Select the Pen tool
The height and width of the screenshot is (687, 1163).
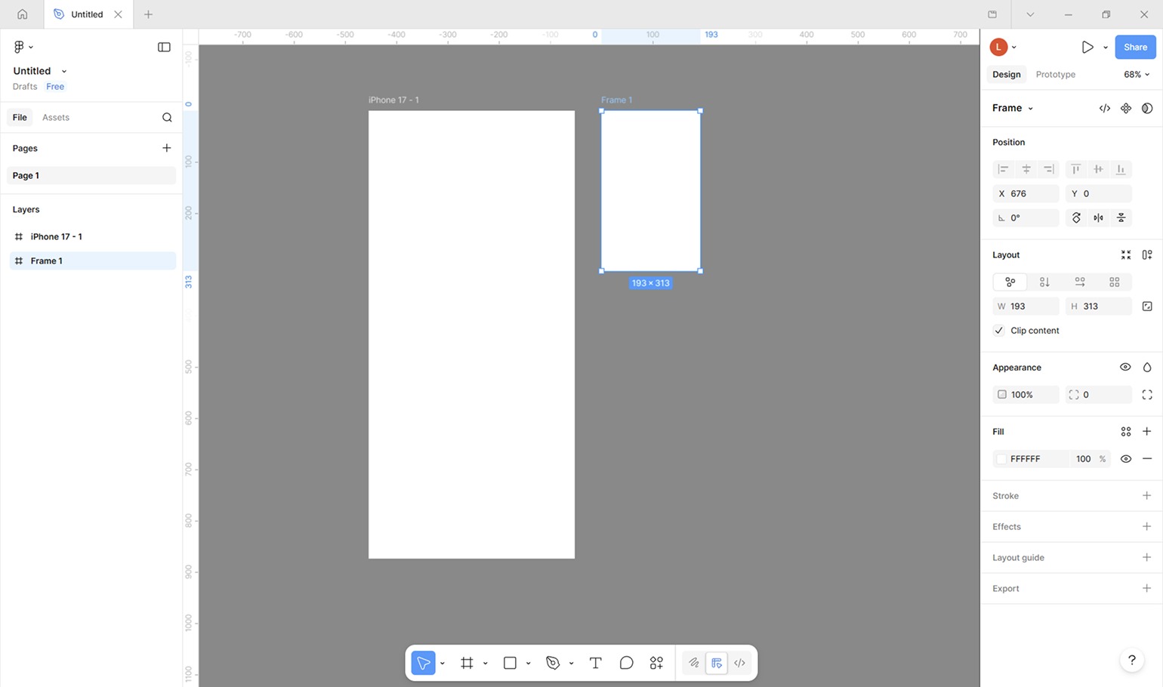(553, 663)
